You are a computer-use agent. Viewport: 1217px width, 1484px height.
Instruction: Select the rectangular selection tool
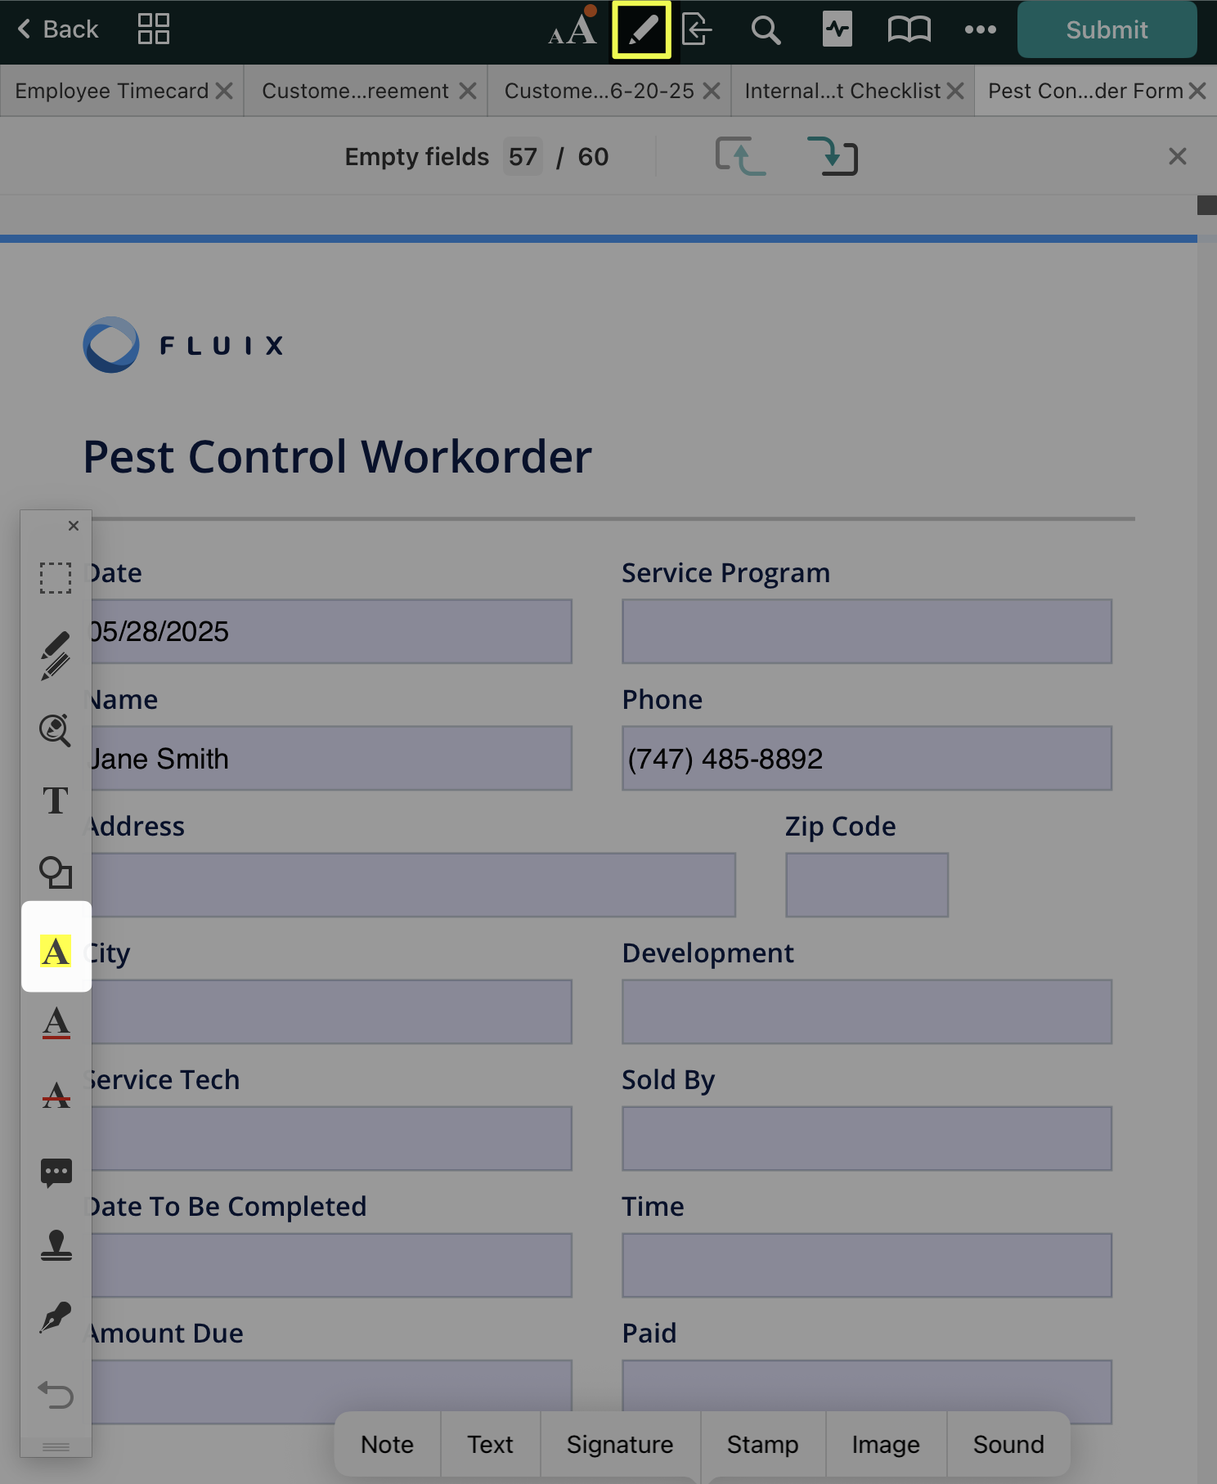click(56, 577)
